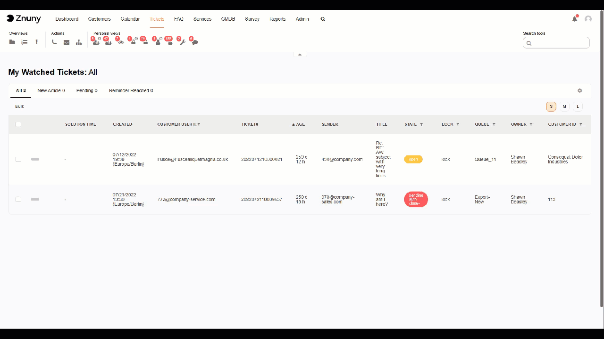Check the row for ticket 2022071210000021
604x339 pixels.
(18, 159)
